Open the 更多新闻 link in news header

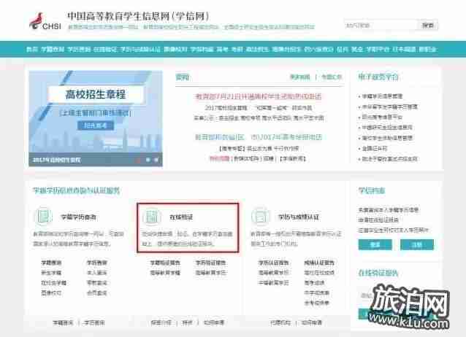(x=300, y=77)
